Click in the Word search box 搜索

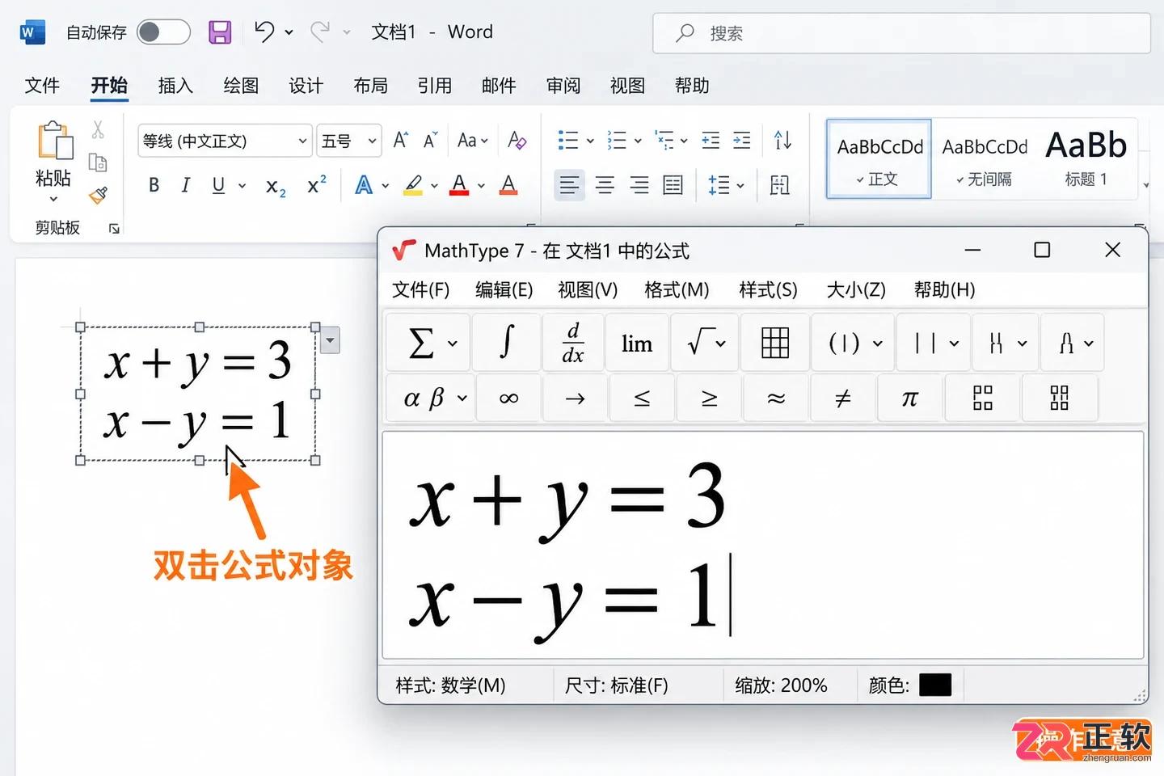[x=901, y=33]
